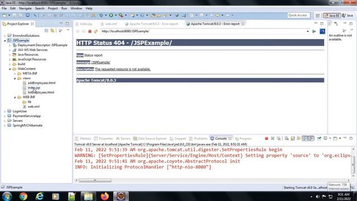Select the Servers project folder

click(17, 121)
